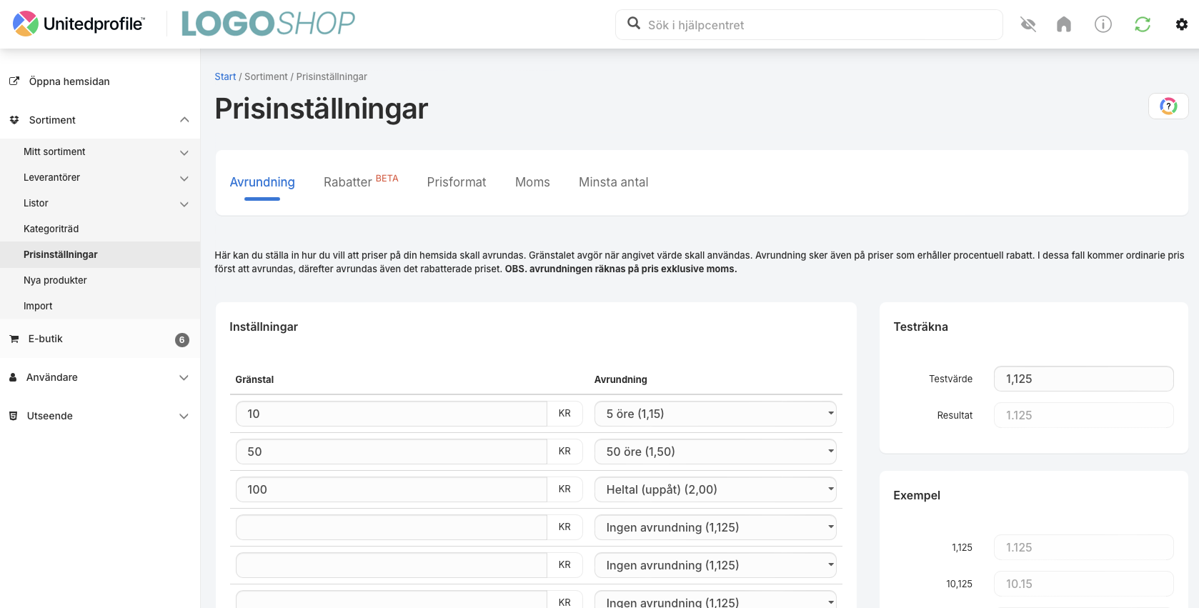The image size is (1199, 608).
Task: Collapse the Sortiment section chevron
Action: click(184, 120)
